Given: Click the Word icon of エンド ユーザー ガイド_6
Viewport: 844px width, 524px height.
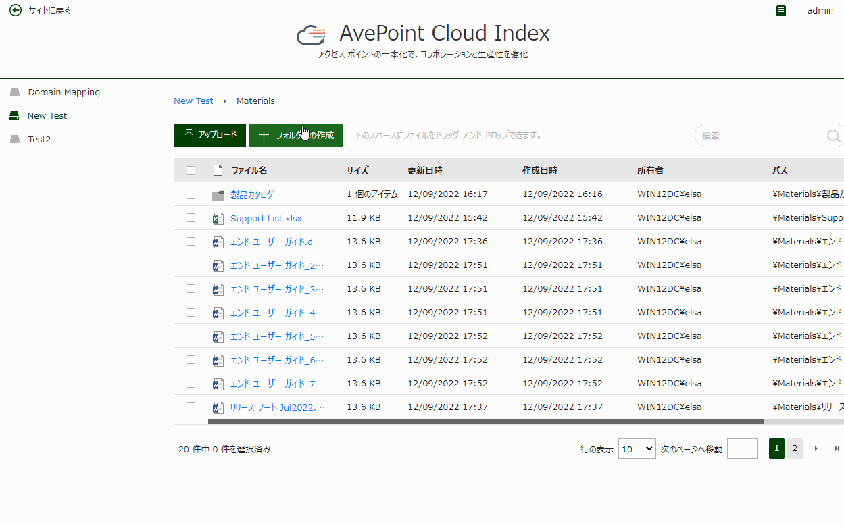Looking at the screenshot, I should (218, 361).
